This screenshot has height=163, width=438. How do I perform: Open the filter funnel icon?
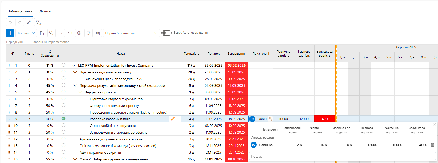pyautogui.click(x=38, y=22)
